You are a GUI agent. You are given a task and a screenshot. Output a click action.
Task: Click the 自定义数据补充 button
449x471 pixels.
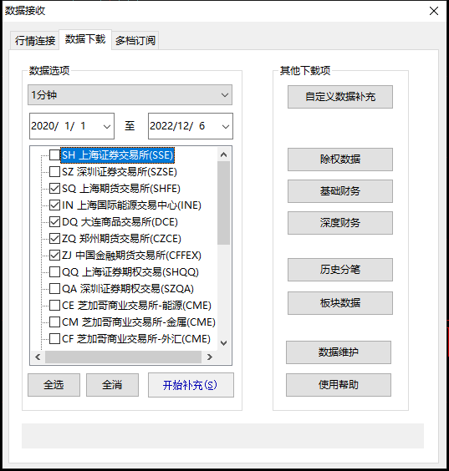(x=340, y=97)
